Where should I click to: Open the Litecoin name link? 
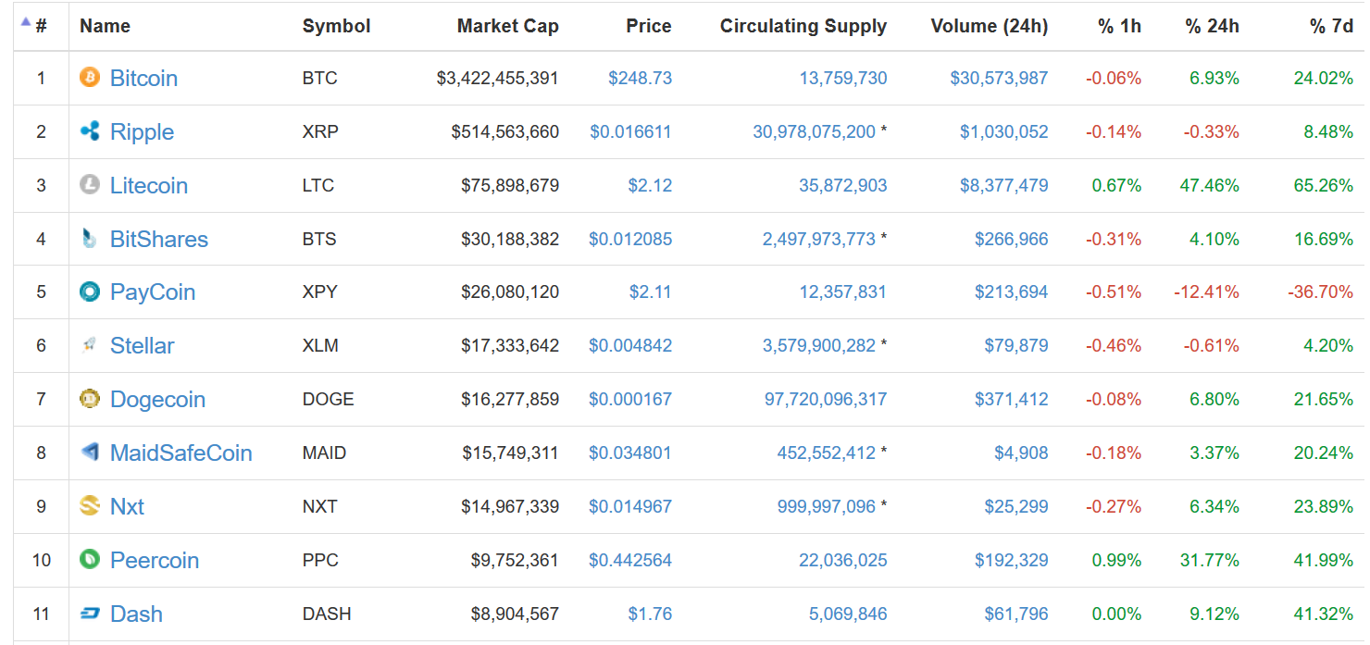click(149, 185)
